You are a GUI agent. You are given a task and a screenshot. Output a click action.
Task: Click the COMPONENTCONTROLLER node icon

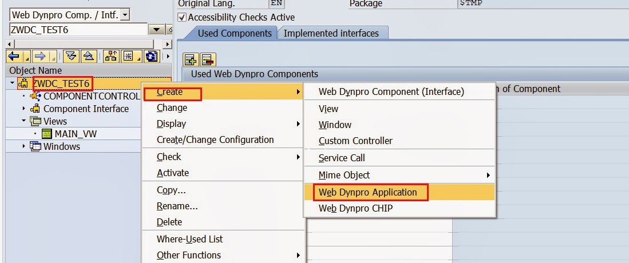tap(35, 96)
